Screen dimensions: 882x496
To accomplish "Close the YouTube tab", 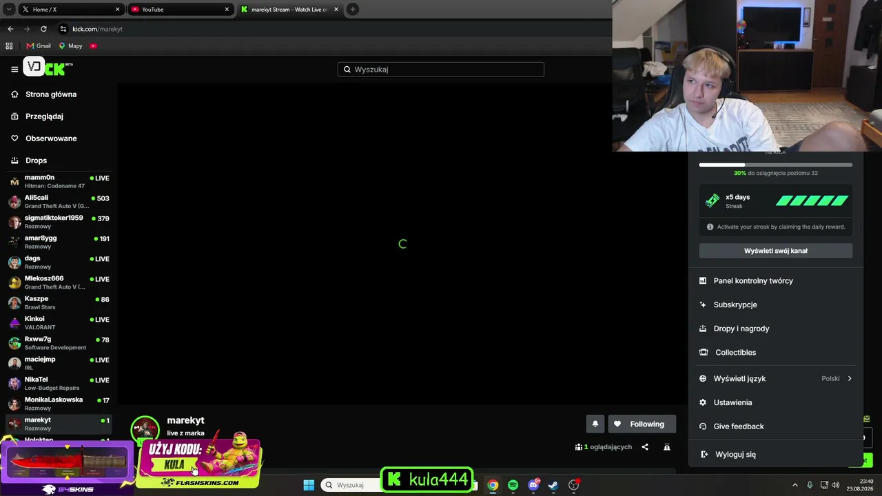I will point(227,10).
